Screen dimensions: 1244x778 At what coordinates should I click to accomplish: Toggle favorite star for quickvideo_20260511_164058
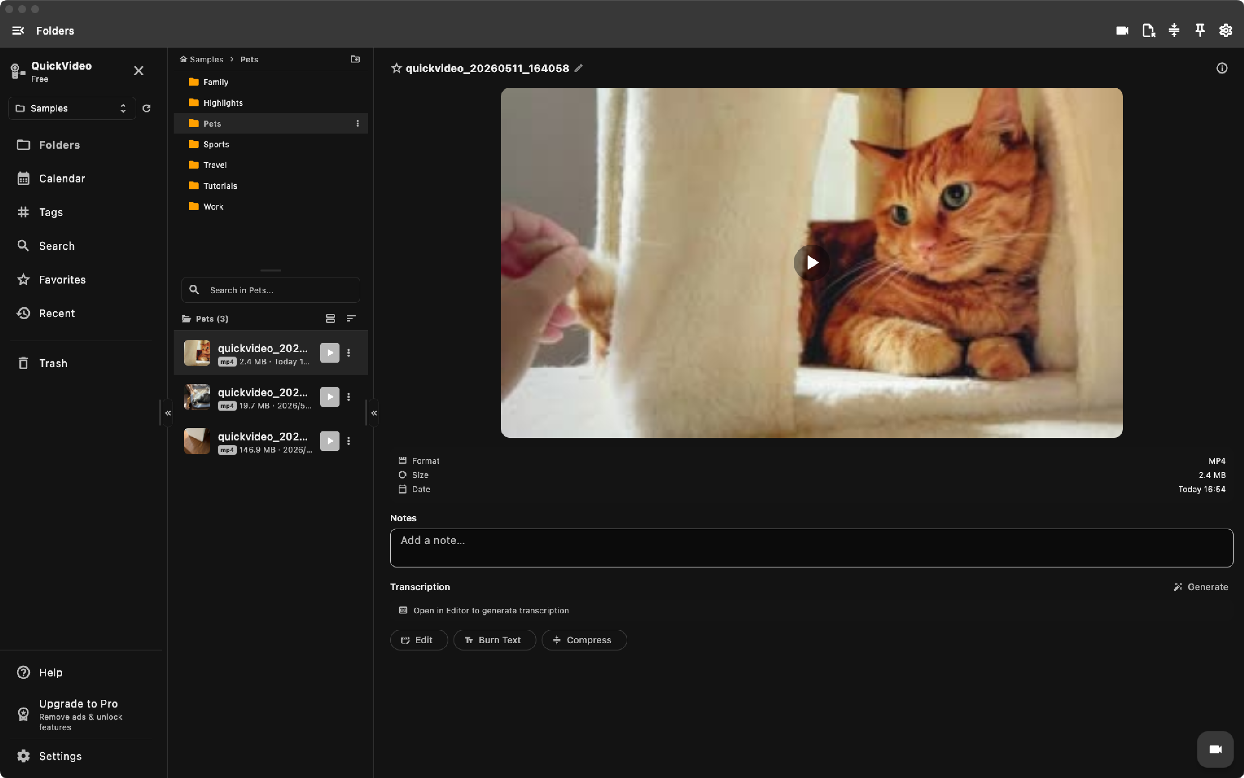point(397,68)
